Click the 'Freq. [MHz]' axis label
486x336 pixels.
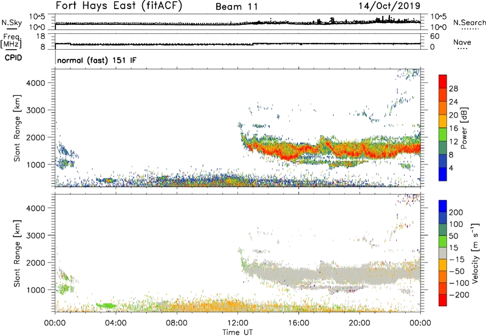coord(12,41)
